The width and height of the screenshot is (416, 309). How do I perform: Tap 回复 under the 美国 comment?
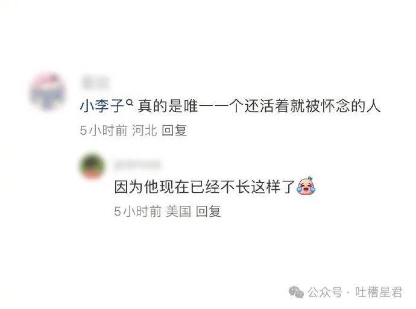[x=208, y=211]
